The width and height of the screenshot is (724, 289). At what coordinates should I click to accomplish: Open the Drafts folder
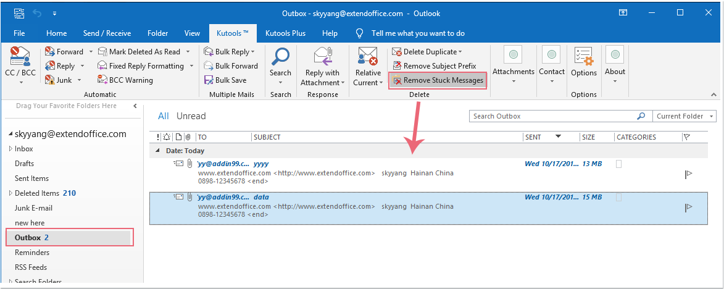[x=25, y=164]
